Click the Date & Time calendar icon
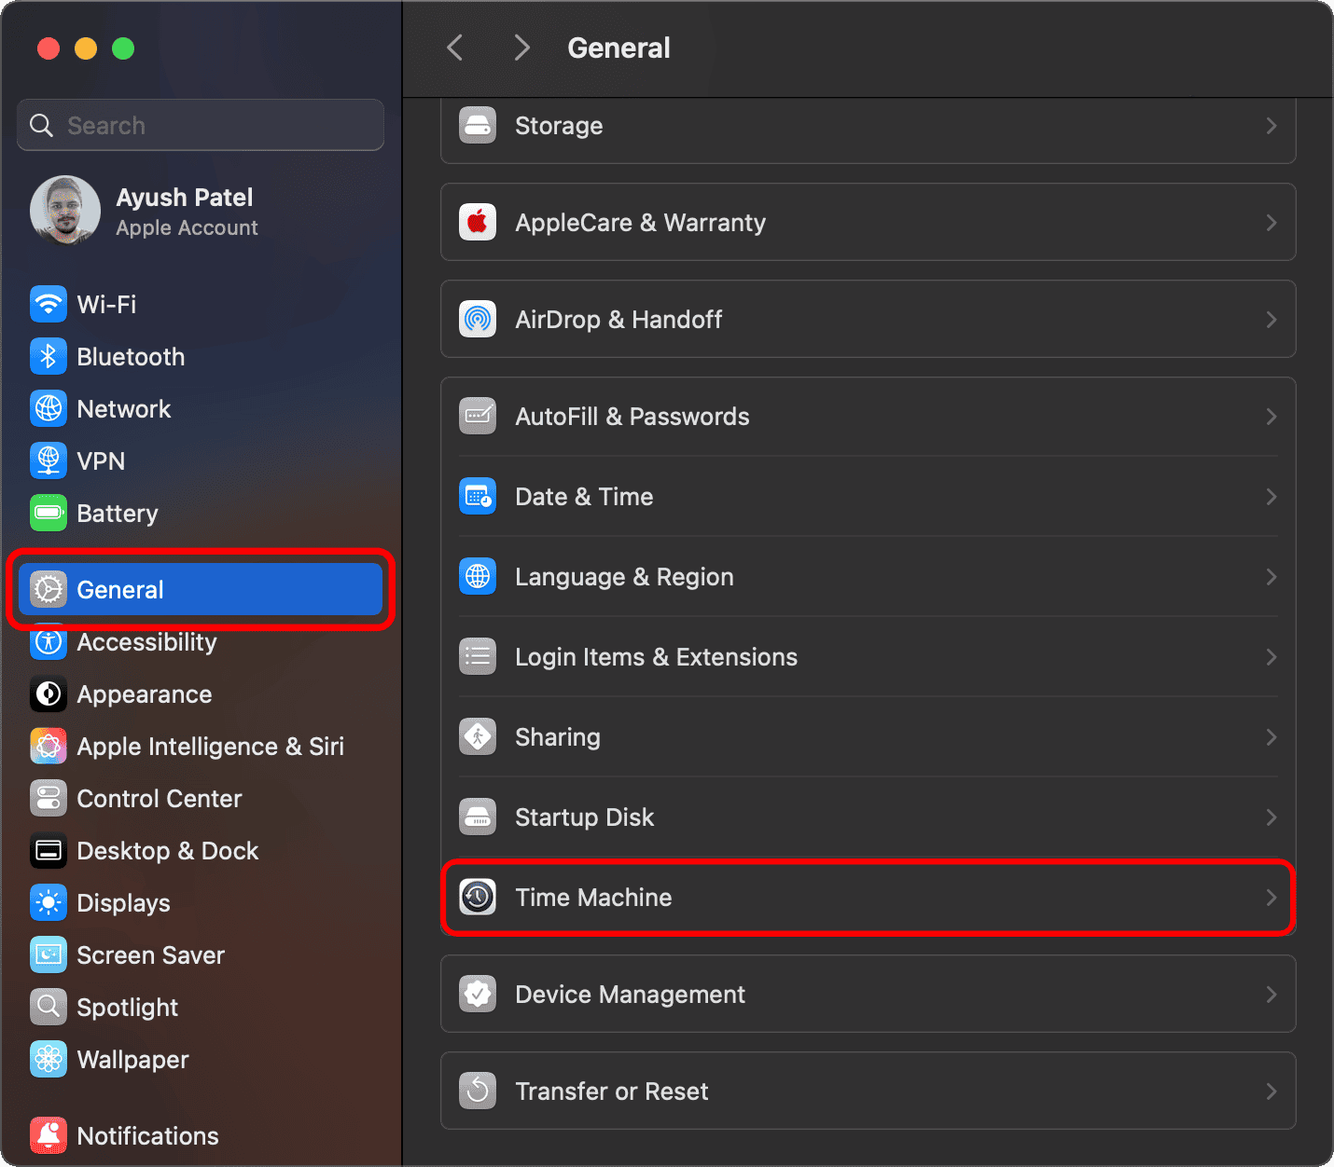This screenshot has width=1334, height=1167. pos(478,496)
